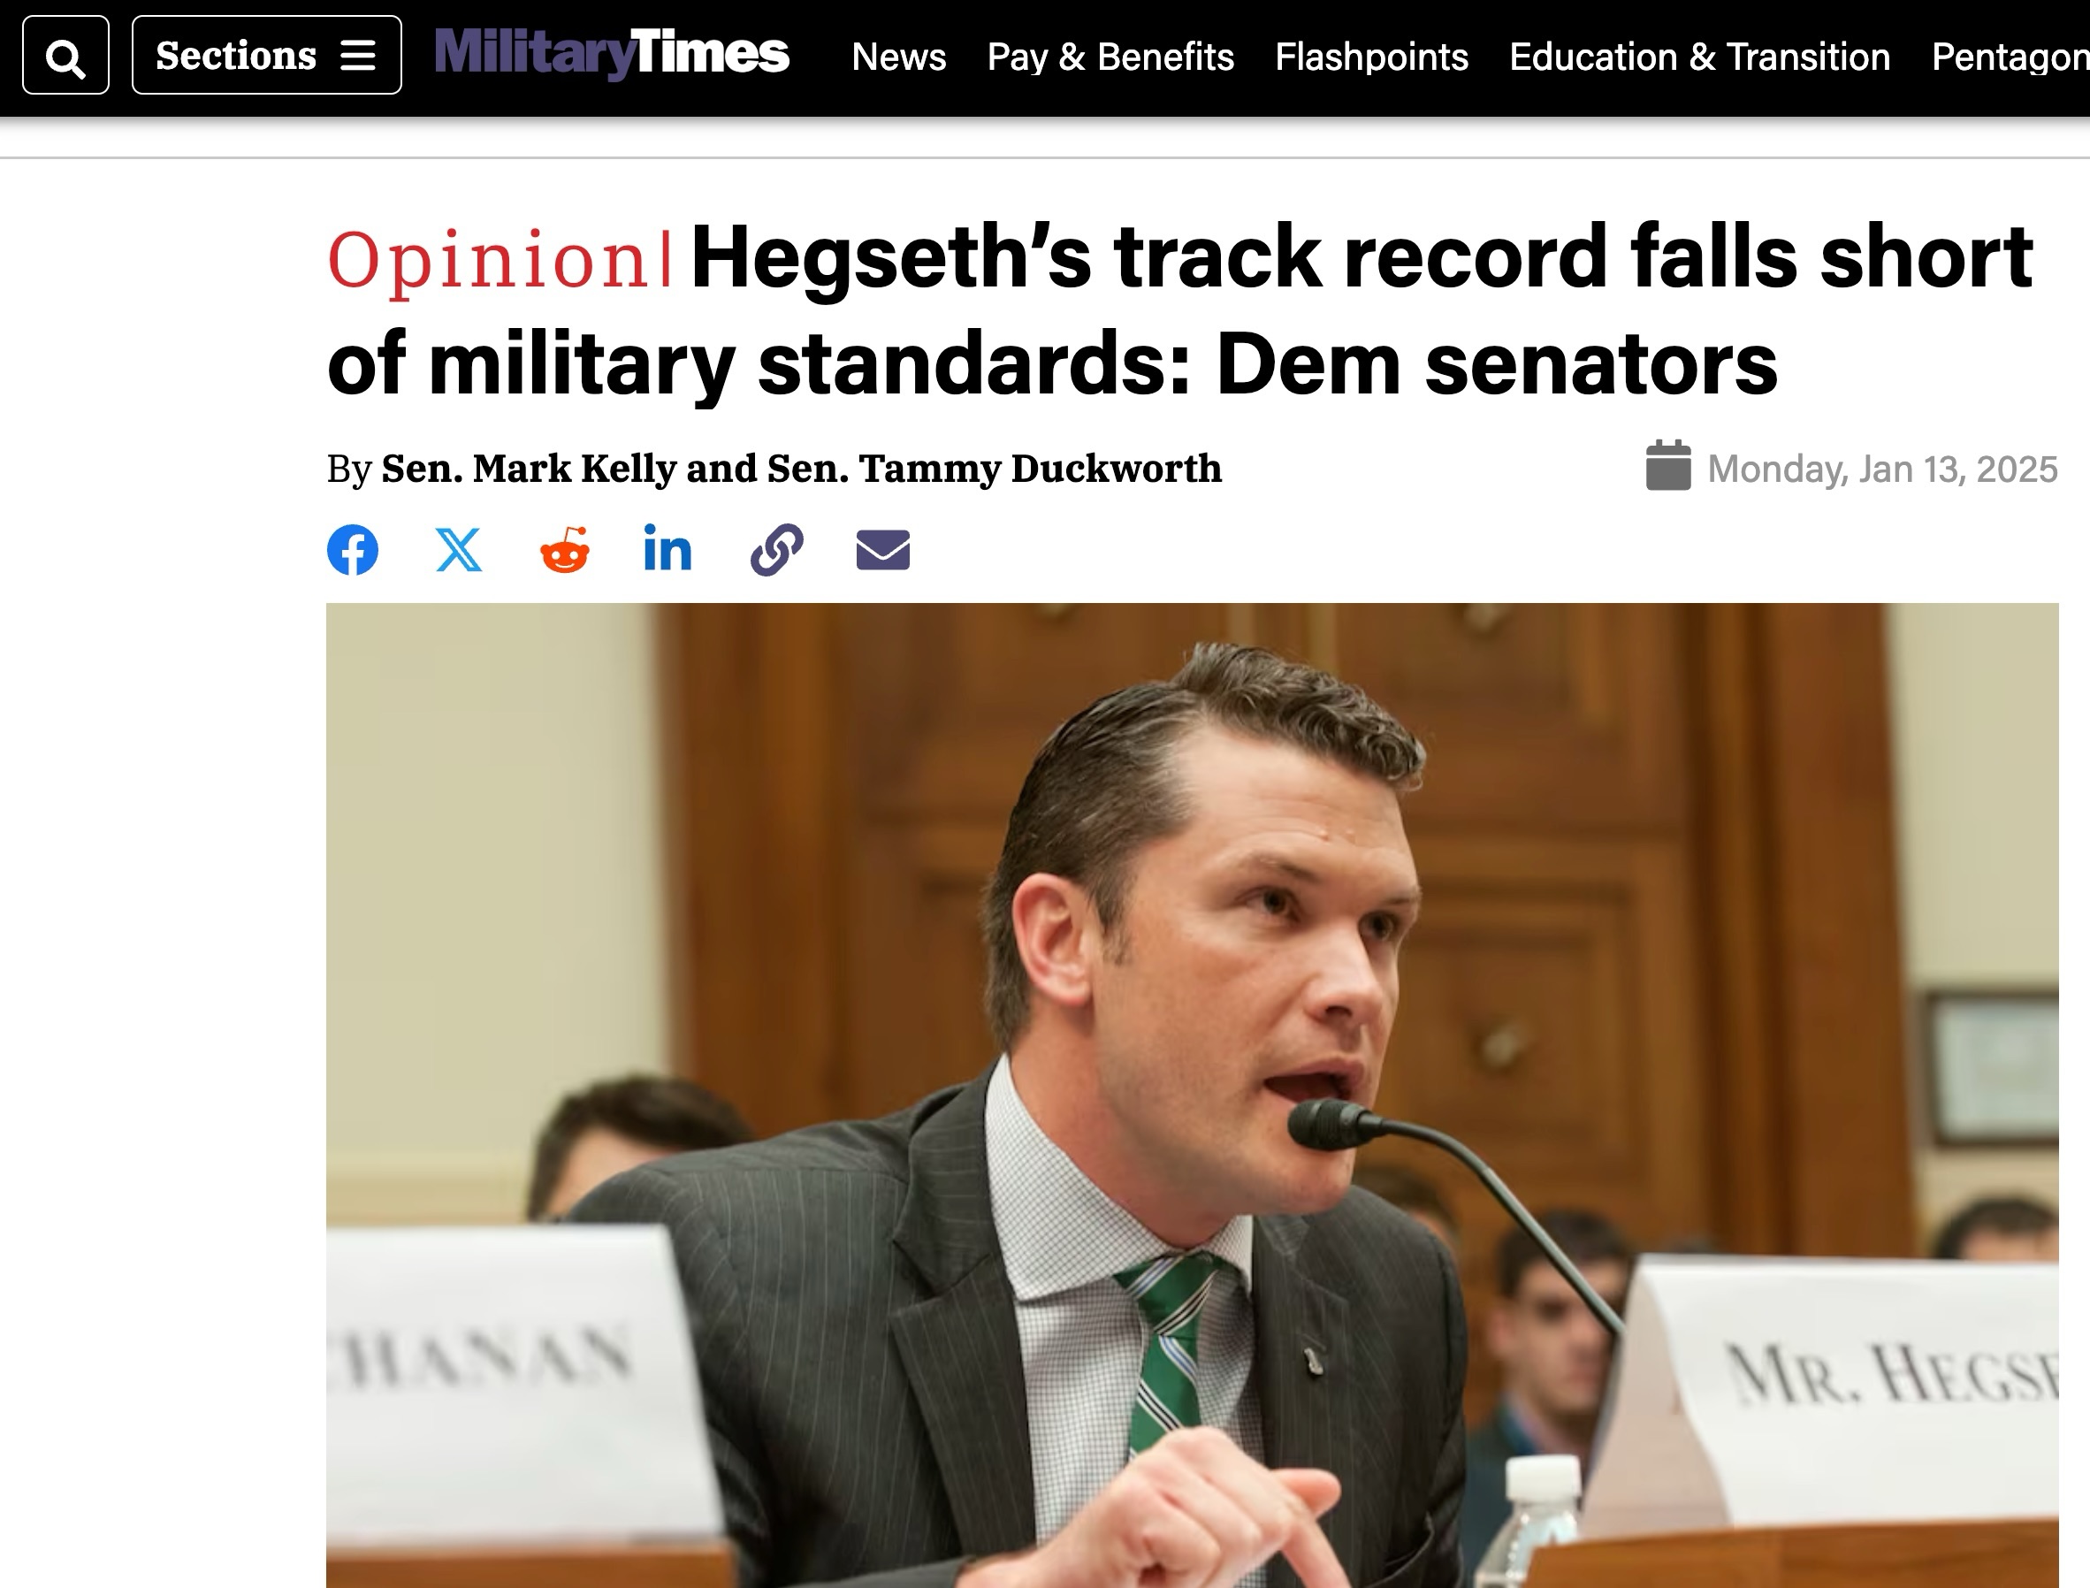2090x1588 pixels.
Task: Open the search magnifier button
Action: (65, 55)
